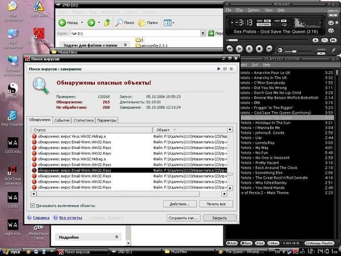Click the start scan (play) icon in scan window
Image resolution: width=341 pixels, height=256 pixels.
point(219,69)
